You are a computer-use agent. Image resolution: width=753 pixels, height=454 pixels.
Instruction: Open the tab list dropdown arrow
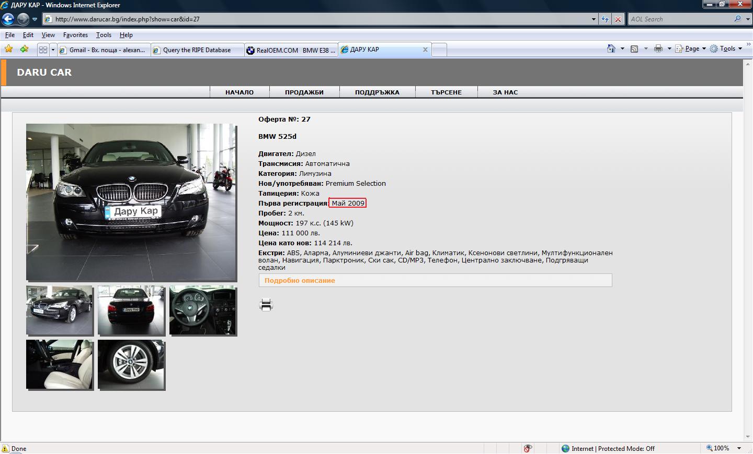point(53,50)
